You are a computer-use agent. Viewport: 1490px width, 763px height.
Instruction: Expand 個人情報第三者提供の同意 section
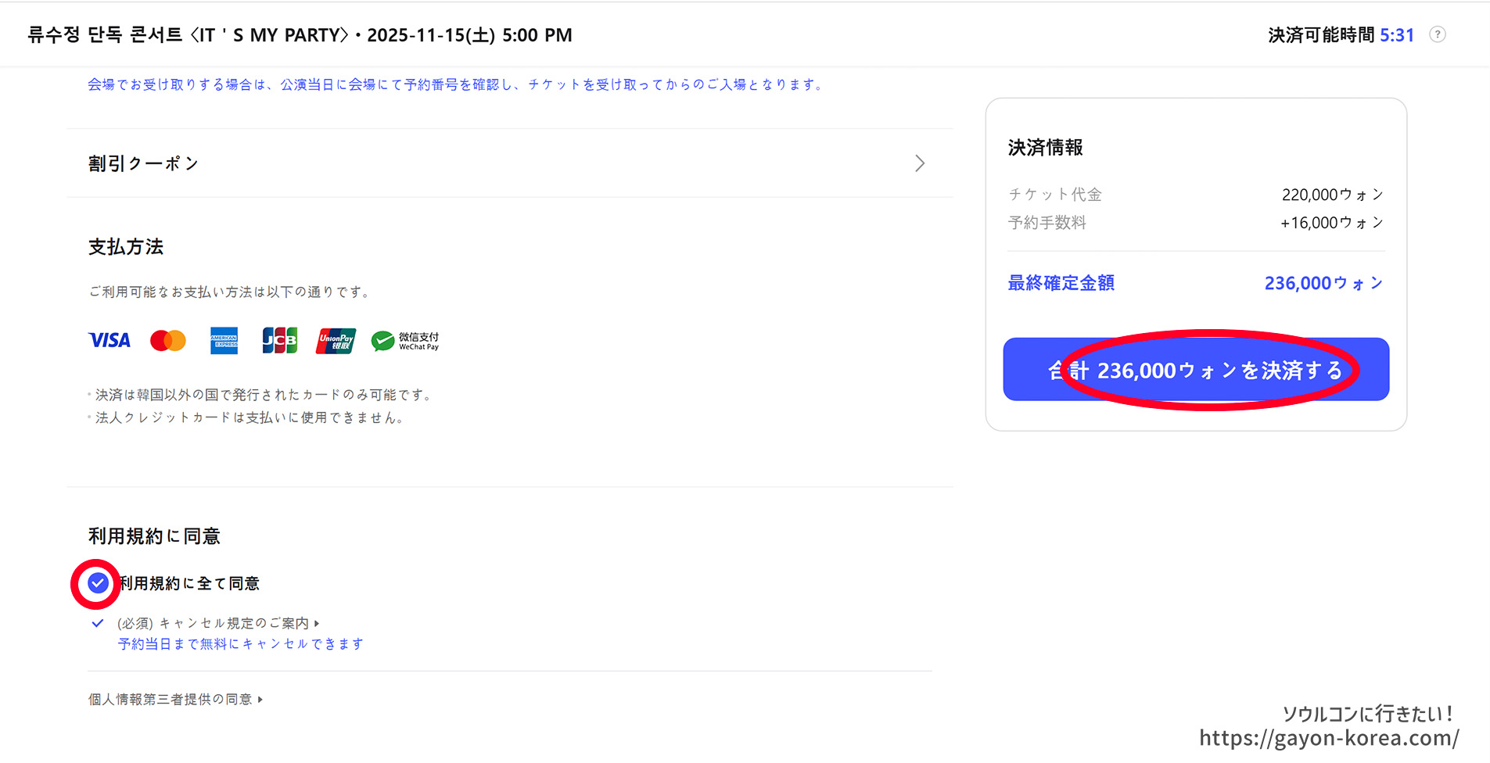pos(174,700)
